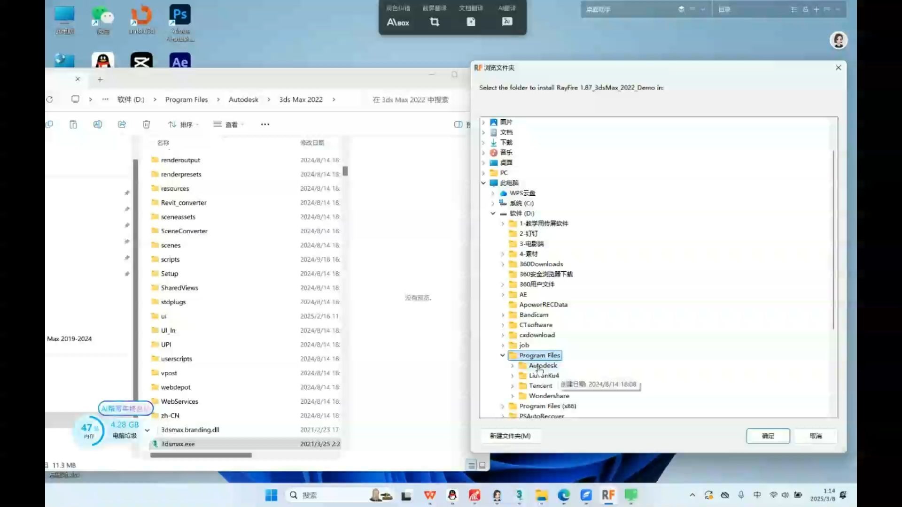Open the sort (排序) dropdown
The image size is (902, 507).
[x=183, y=124]
